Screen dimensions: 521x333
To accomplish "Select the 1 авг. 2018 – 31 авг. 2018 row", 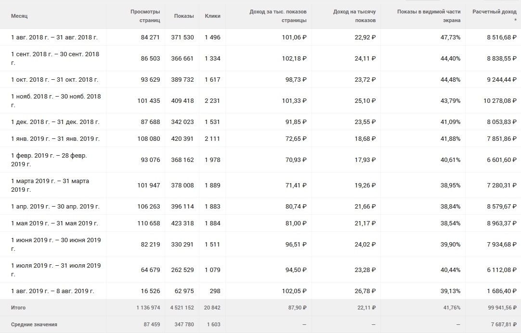I will point(54,37).
